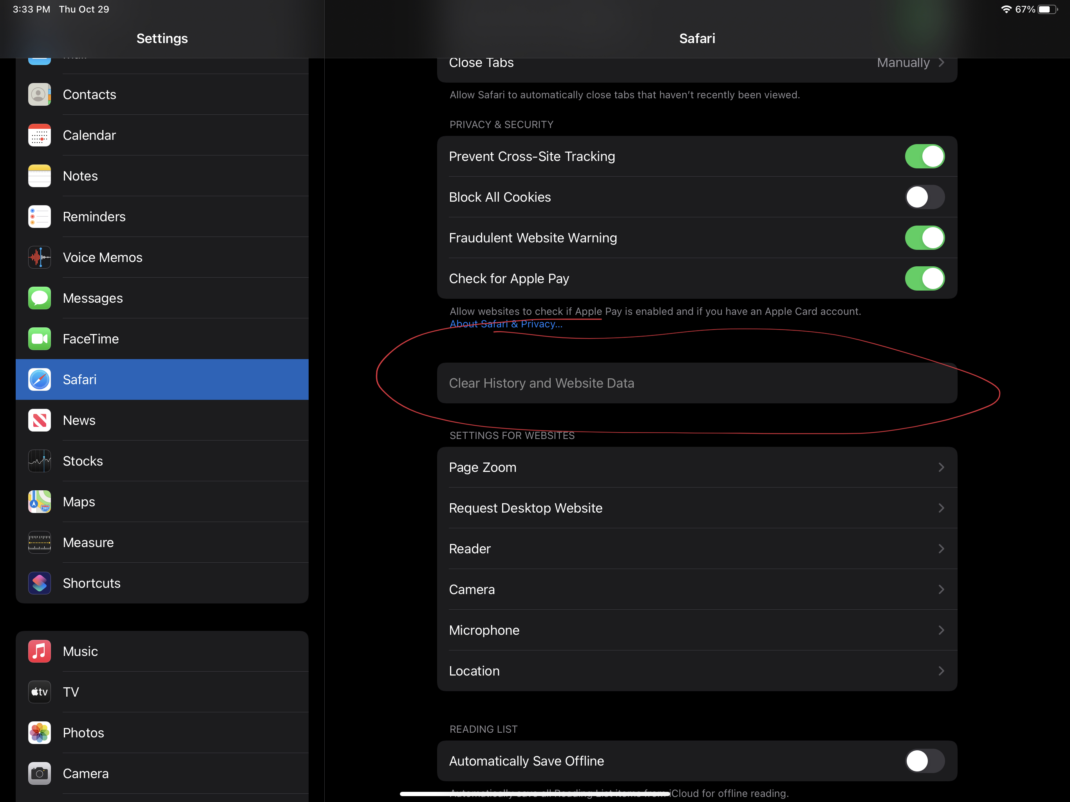
Task: Tap Clear History and Website Data
Action: tap(697, 383)
